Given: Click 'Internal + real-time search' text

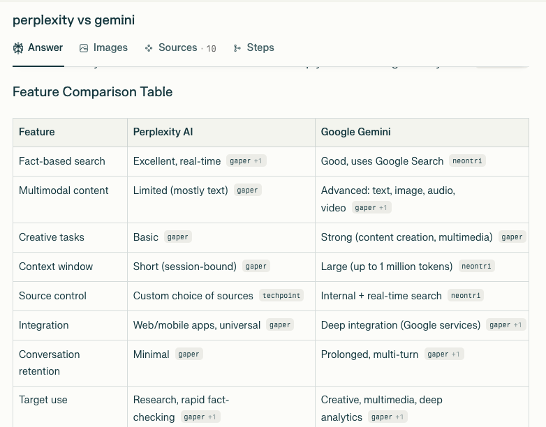Looking at the screenshot, I should click(x=381, y=295).
